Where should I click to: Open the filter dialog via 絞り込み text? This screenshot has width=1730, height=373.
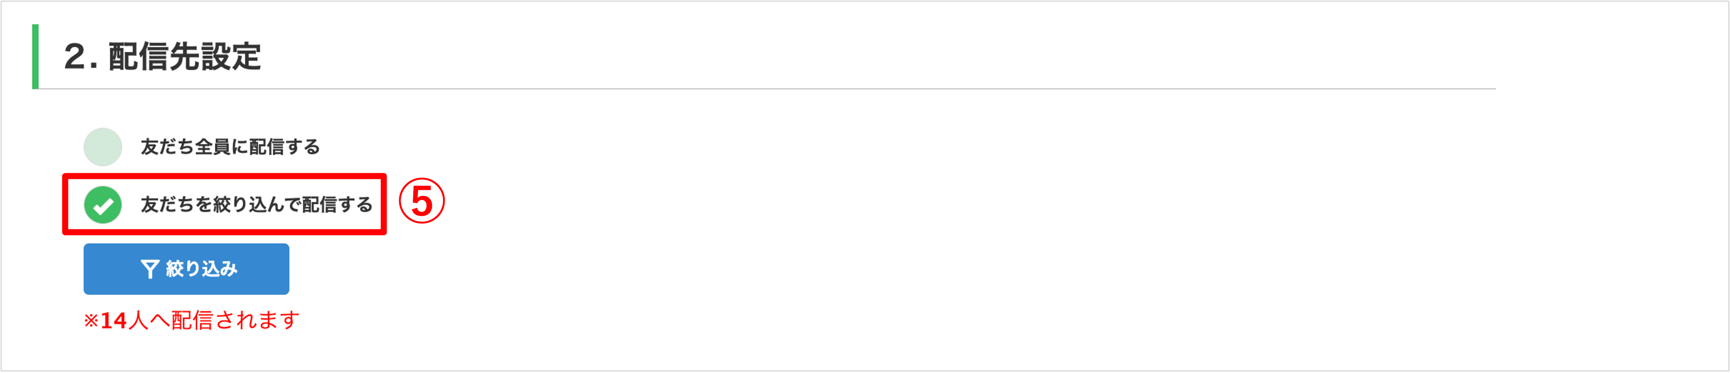tap(201, 269)
